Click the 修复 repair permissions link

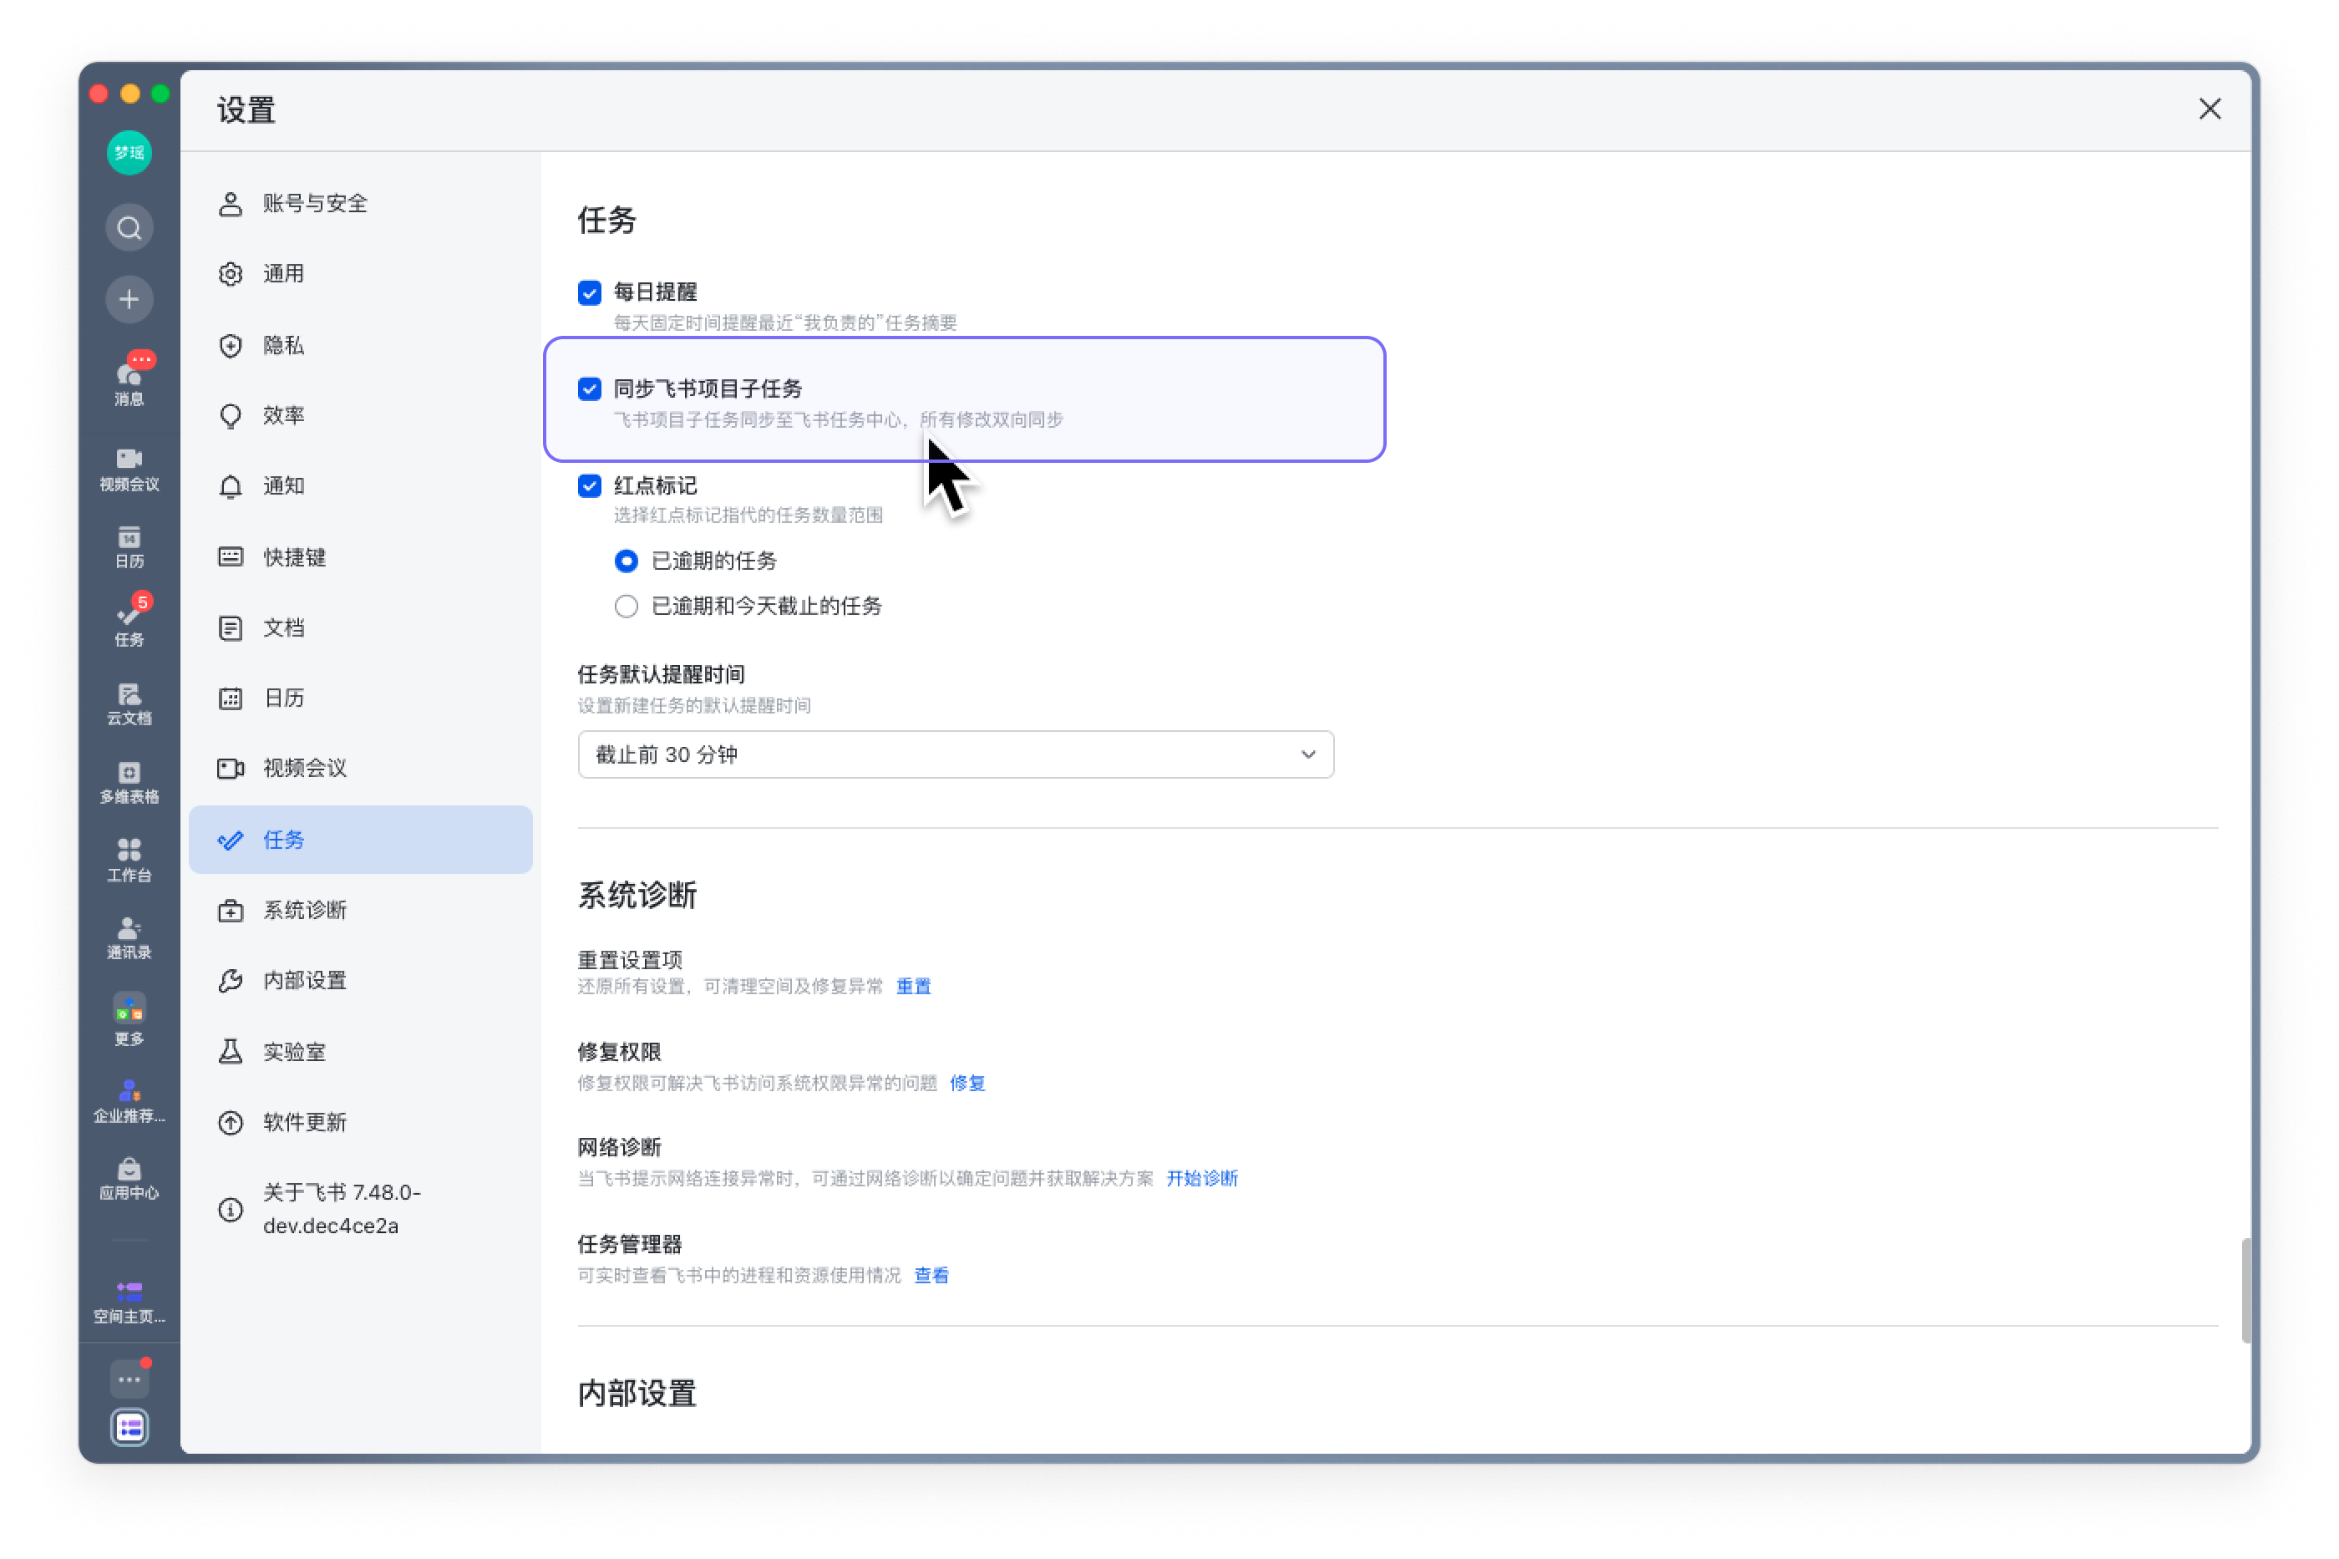(x=967, y=1083)
